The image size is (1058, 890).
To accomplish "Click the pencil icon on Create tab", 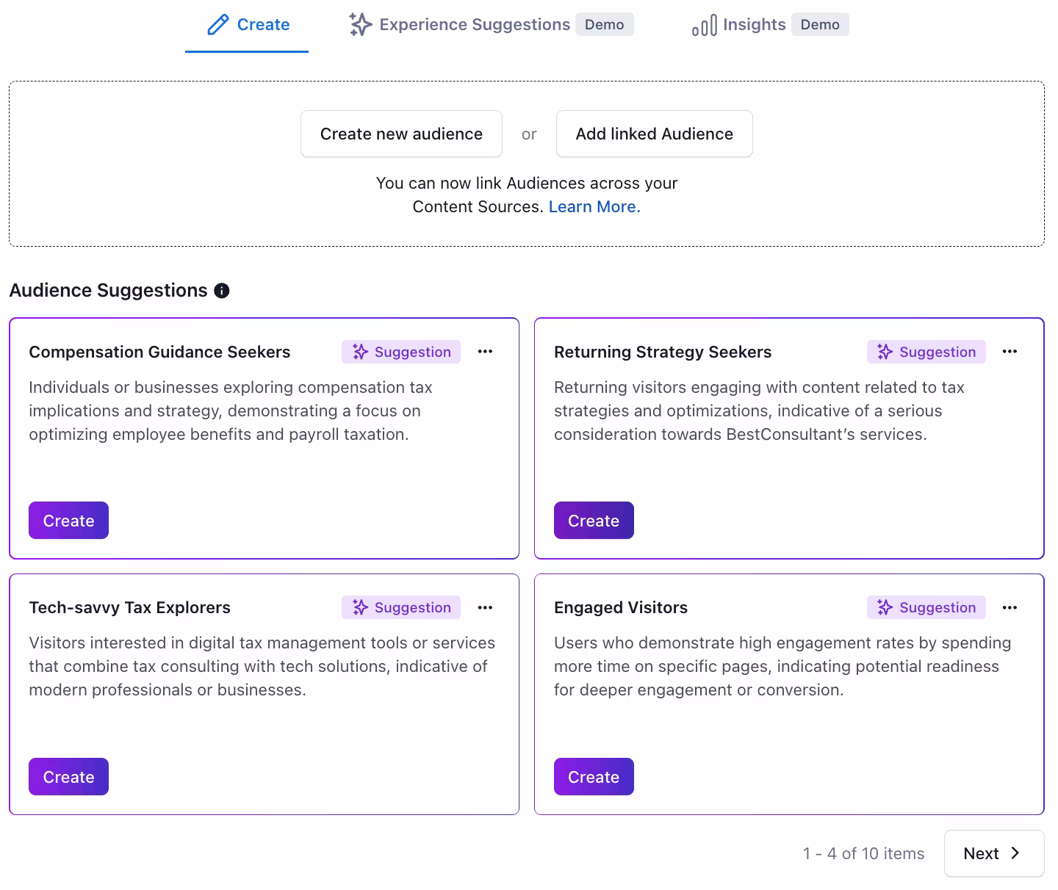I will 218,25.
